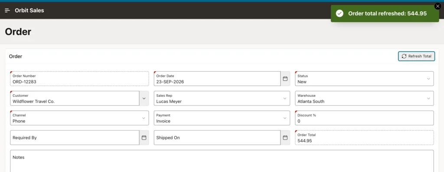Viewport: 444px width, 172px height.
Task: Click the Orbit Sales app title
Action: 29,10
